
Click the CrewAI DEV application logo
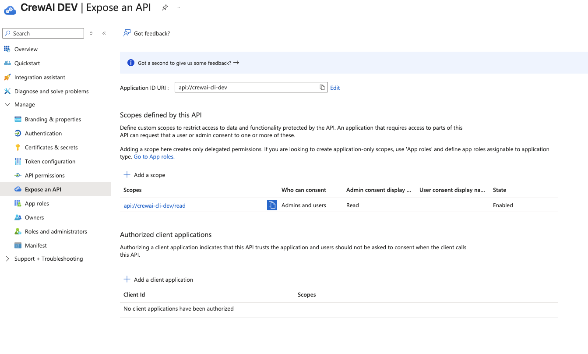(x=10, y=7)
